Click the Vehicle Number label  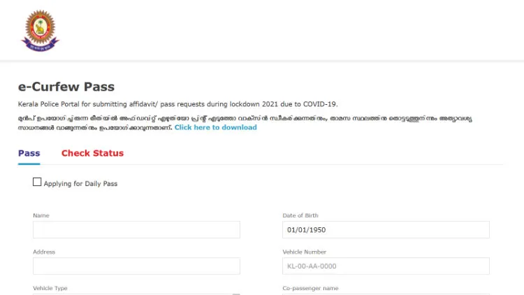305,252
